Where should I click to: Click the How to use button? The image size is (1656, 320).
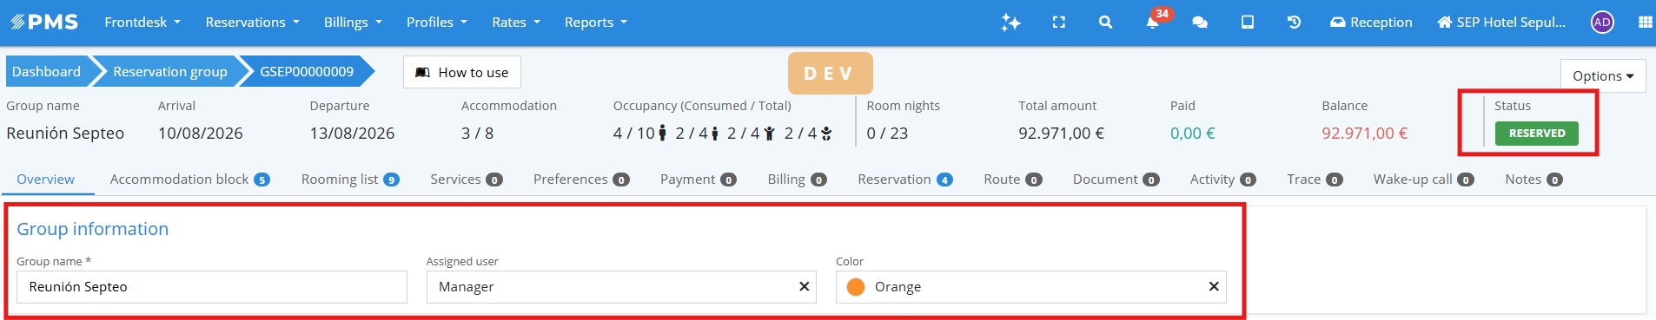click(x=462, y=72)
